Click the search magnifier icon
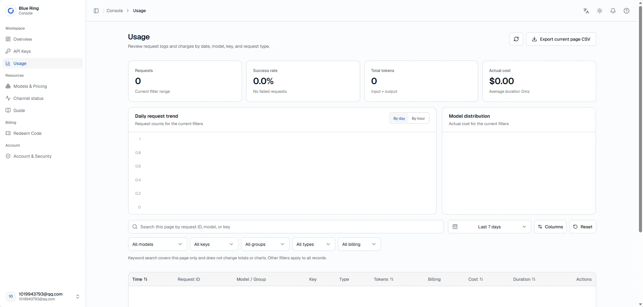The width and height of the screenshot is (643, 307). tap(135, 227)
